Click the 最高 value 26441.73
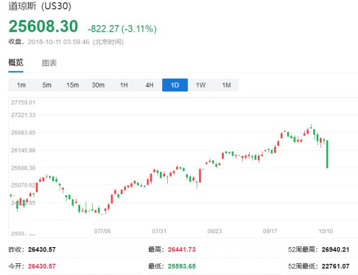358x275 pixels. click(181, 249)
